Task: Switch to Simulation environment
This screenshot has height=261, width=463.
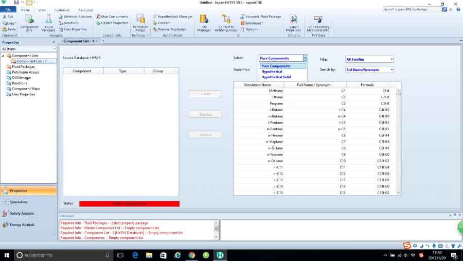Action: (x=29, y=202)
